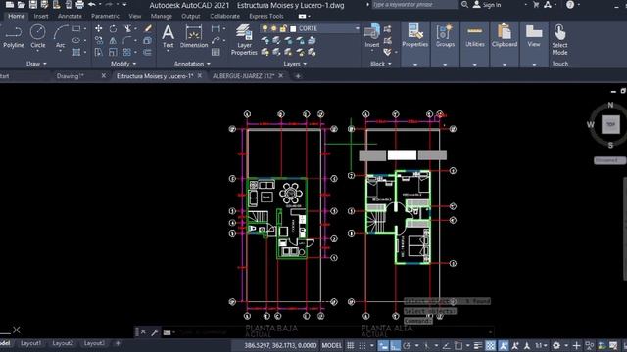Click the Sign In button

point(487,5)
